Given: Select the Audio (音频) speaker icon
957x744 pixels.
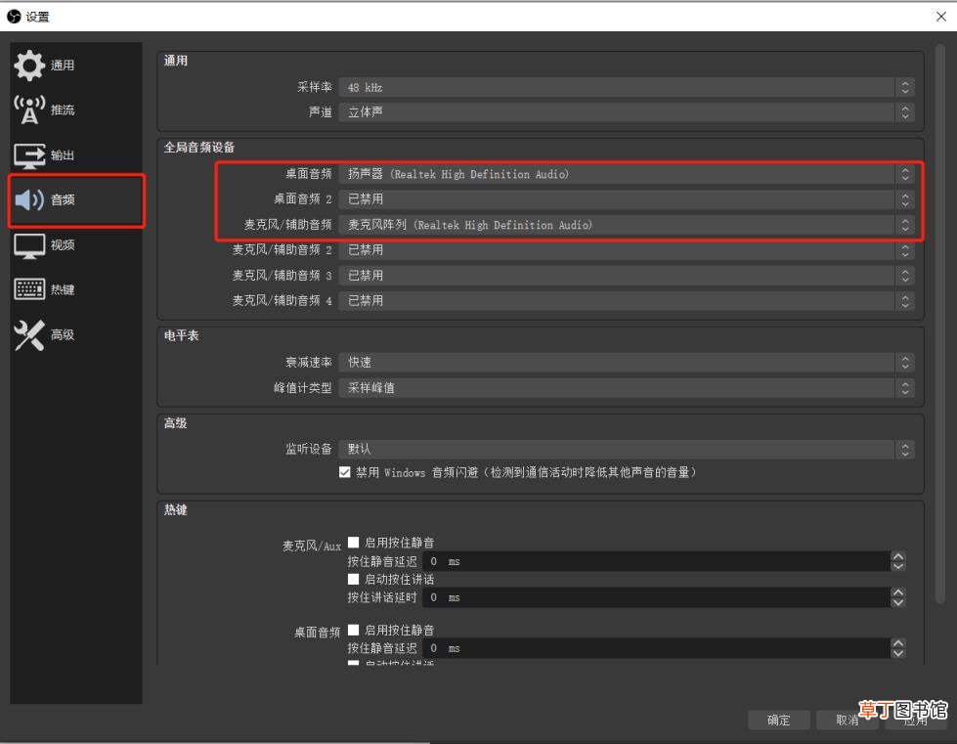Looking at the screenshot, I should (x=29, y=199).
